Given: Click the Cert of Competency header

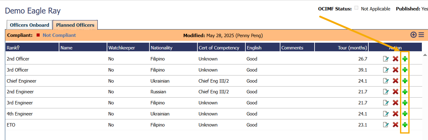Looking at the screenshot, I should (x=219, y=48).
